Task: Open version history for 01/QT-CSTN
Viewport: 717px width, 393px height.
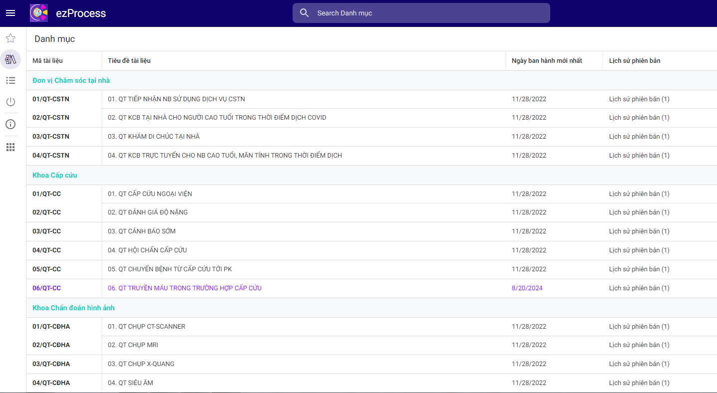Action: click(639, 99)
